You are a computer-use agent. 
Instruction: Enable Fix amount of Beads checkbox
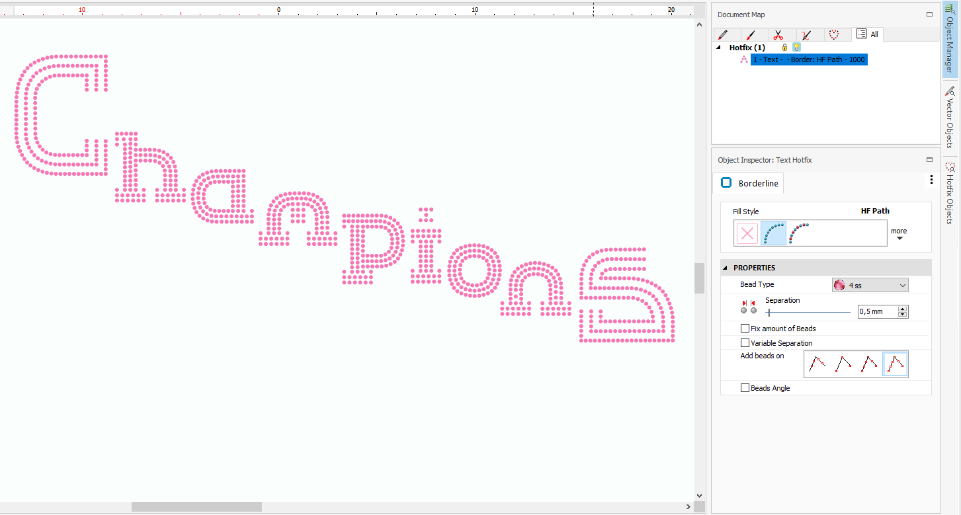pos(745,329)
